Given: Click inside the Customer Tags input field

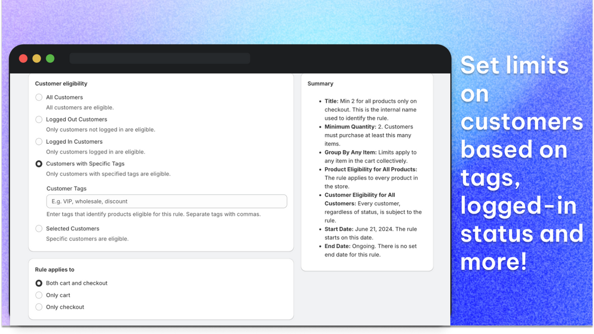Looking at the screenshot, I should pos(166,201).
